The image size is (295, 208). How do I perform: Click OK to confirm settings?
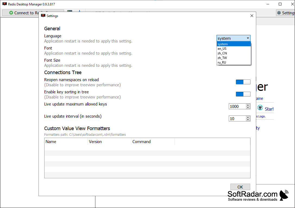pyautogui.click(x=240, y=187)
